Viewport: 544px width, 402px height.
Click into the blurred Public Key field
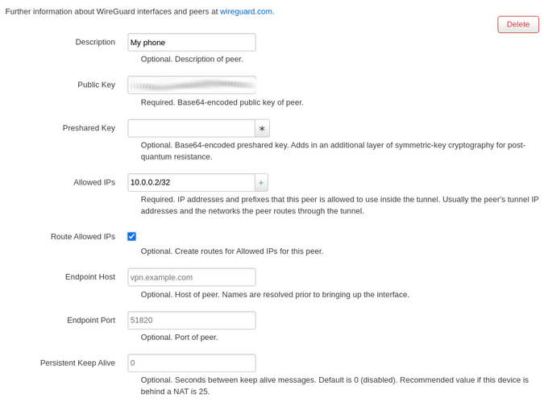pos(191,85)
